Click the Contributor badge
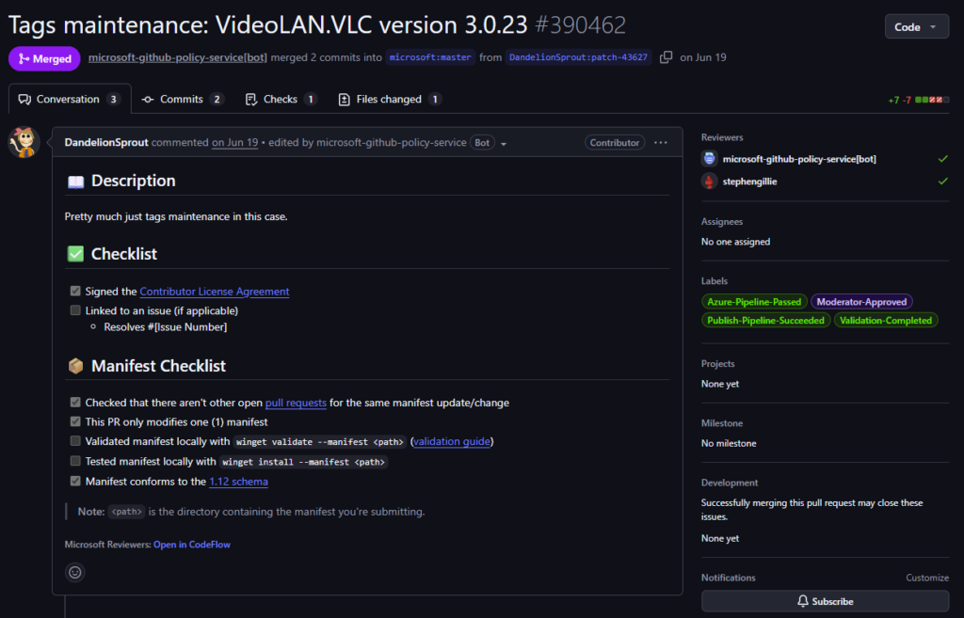The height and width of the screenshot is (618, 964). click(x=614, y=143)
